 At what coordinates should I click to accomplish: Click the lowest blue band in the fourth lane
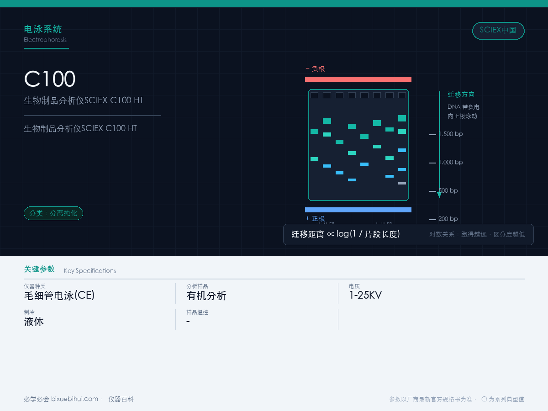[x=352, y=180]
